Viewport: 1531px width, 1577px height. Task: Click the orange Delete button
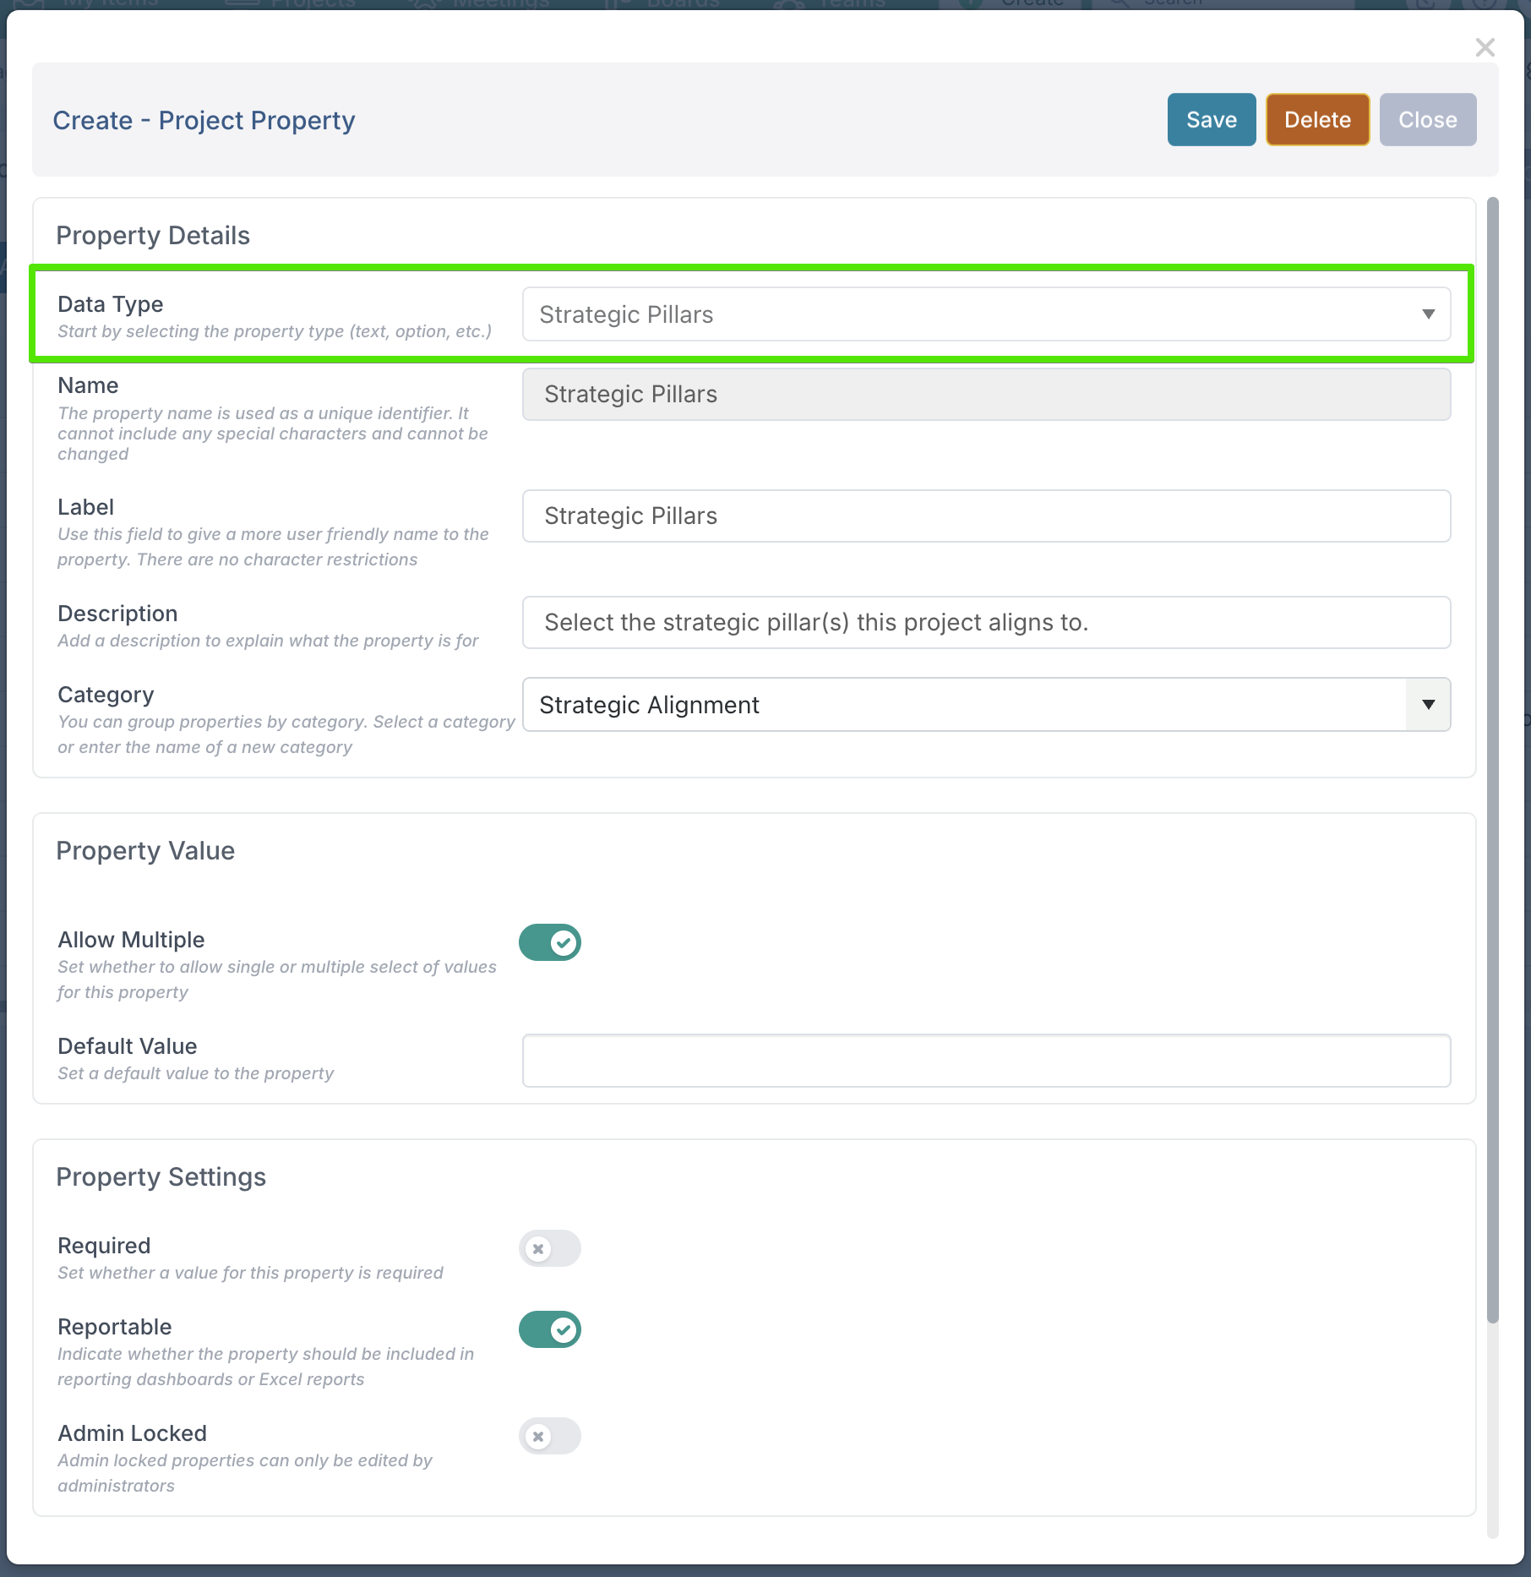click(1316, 120)
